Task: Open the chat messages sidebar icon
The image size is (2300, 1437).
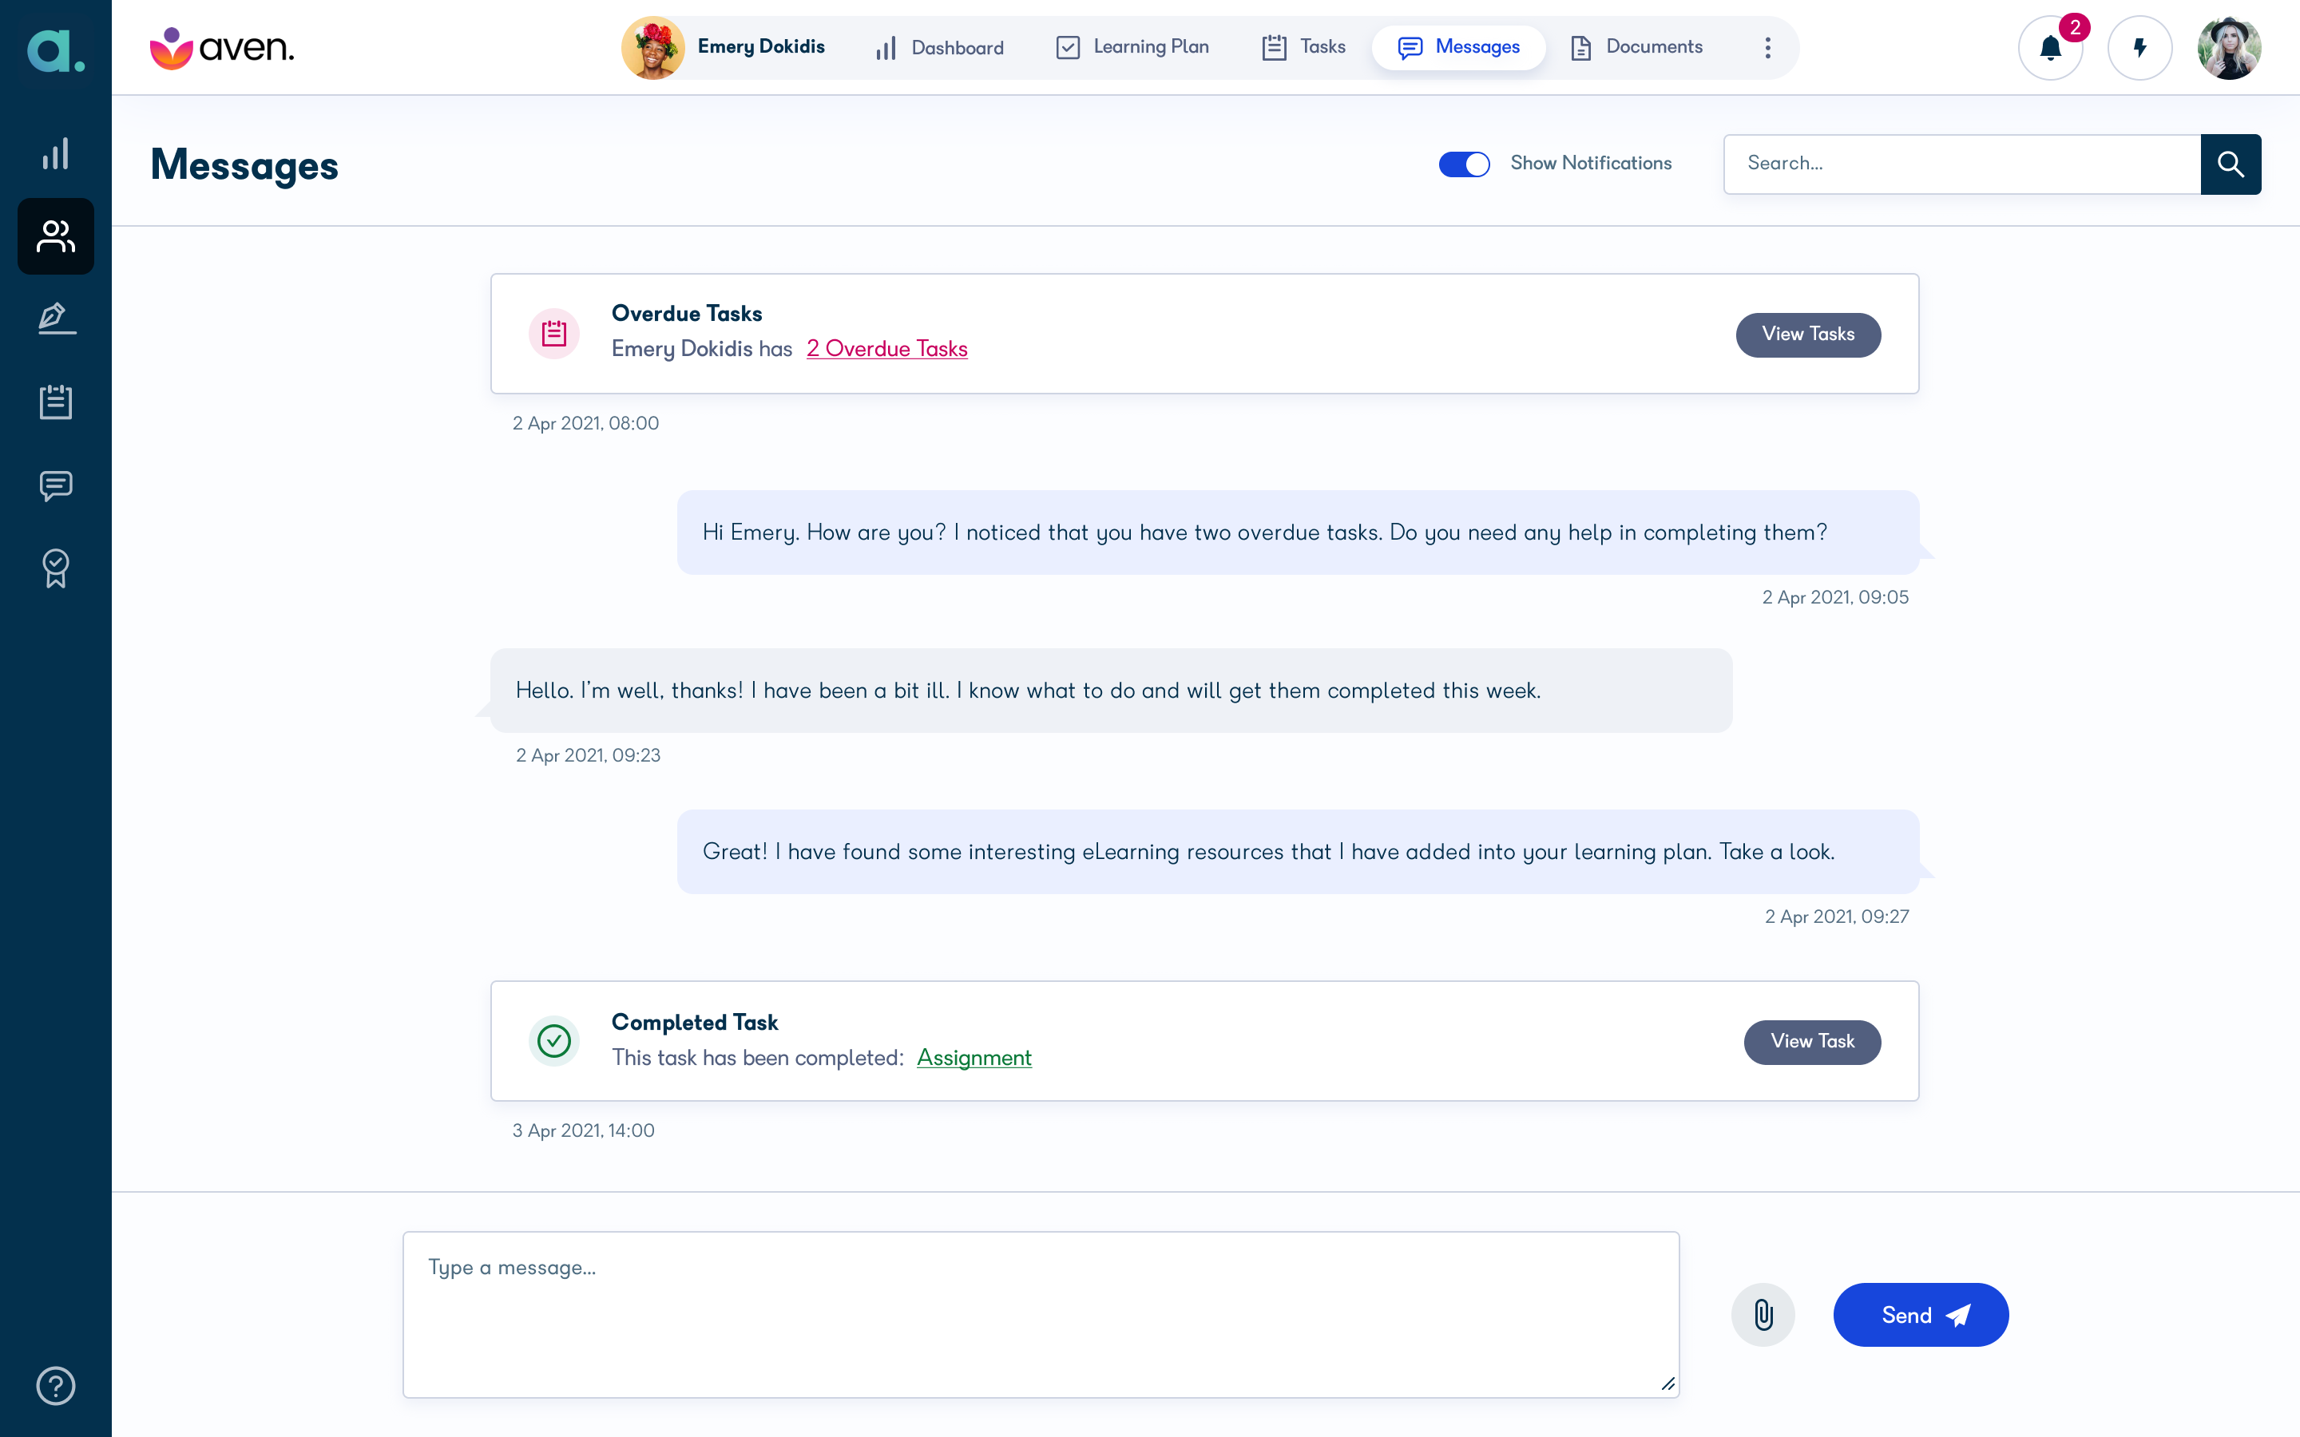Action: click(x=55, y=485)
